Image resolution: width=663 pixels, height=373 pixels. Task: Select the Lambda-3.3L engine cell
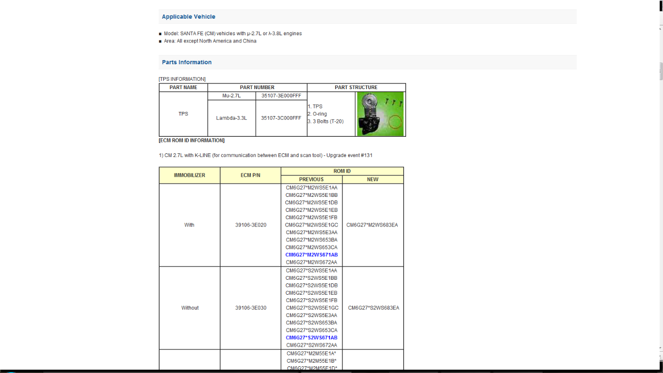[x=232, y=118]
